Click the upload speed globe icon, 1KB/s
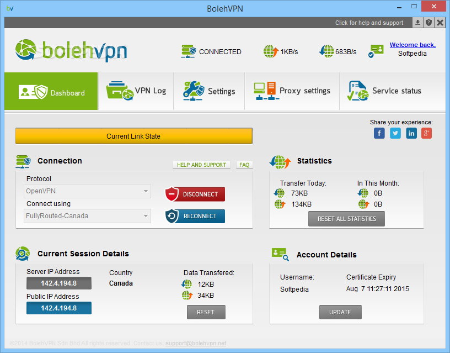The image size is (450, 353). coord(271,51)
